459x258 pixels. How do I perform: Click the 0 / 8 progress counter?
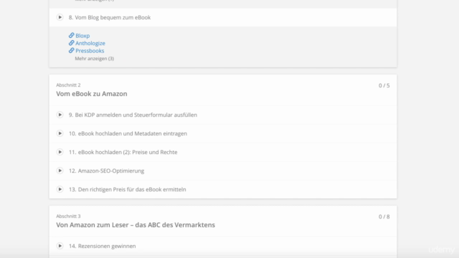click(x=384, y=216)
